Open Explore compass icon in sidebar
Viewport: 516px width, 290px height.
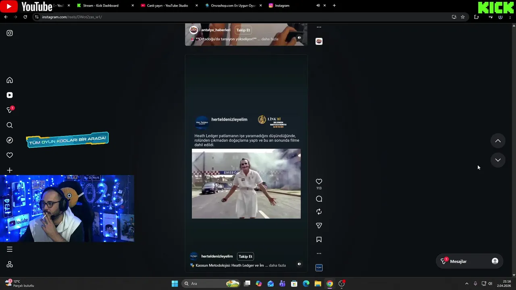[x=10, y=140]
